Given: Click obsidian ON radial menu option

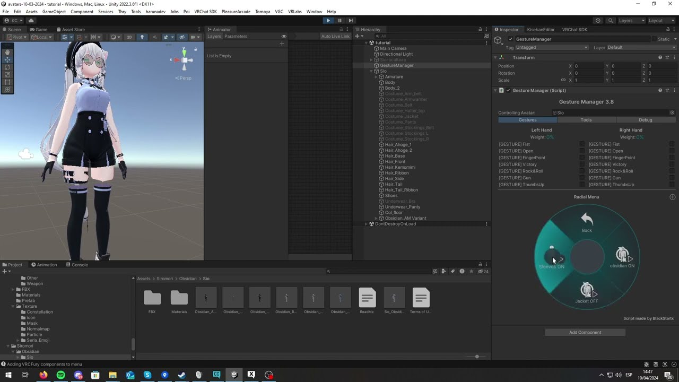Looking at the screenshot, I should (x=622, y=258).
